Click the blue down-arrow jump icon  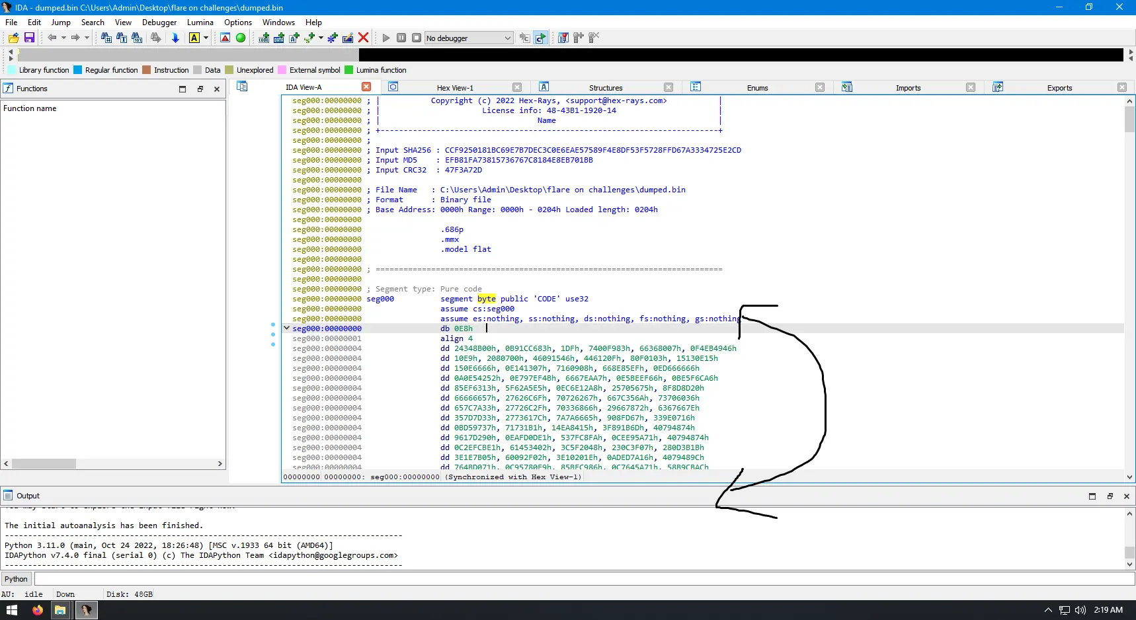(175, 38)
